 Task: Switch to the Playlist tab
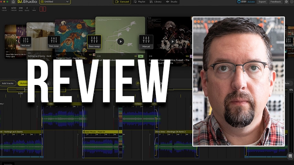(140, 2)
